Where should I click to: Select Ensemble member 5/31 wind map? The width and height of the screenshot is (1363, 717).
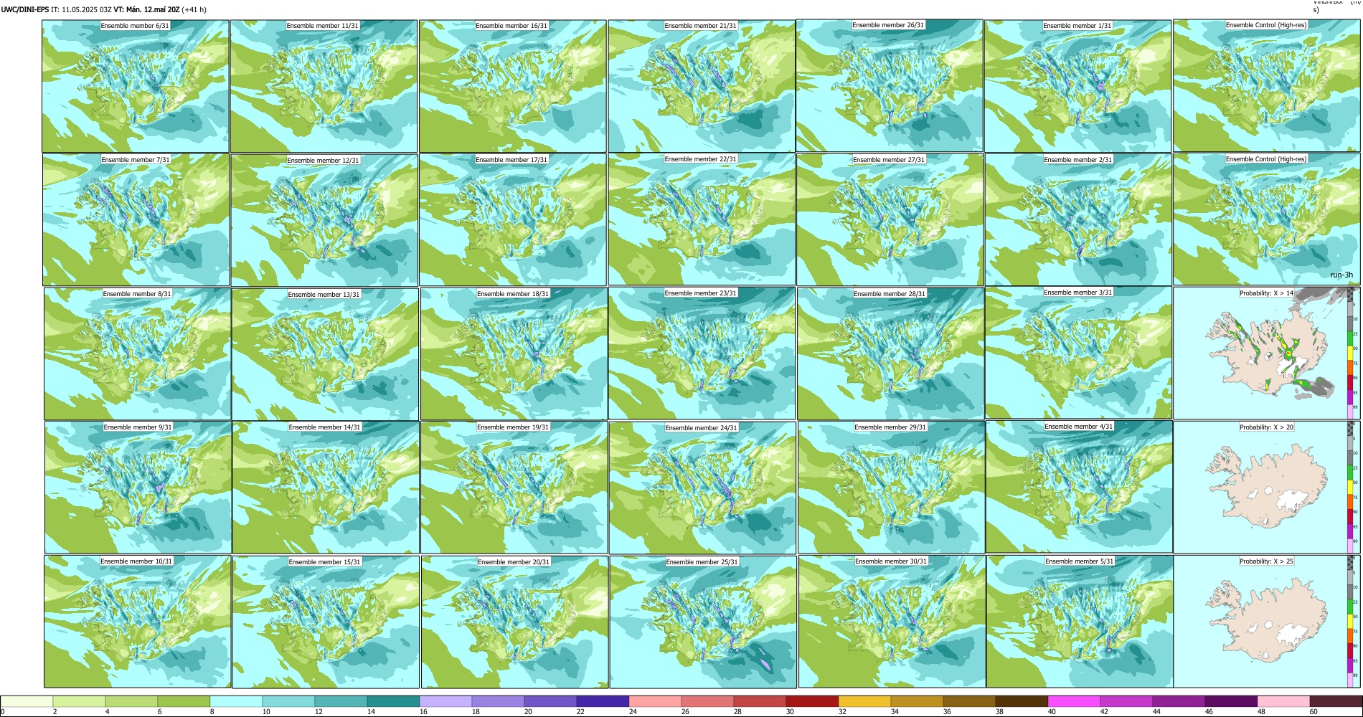click(x=1080, y=622)
